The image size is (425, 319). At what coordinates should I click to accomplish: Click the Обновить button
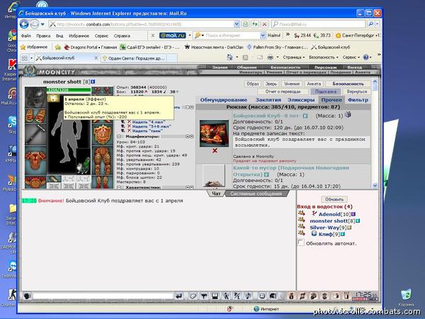click(334, 199)
